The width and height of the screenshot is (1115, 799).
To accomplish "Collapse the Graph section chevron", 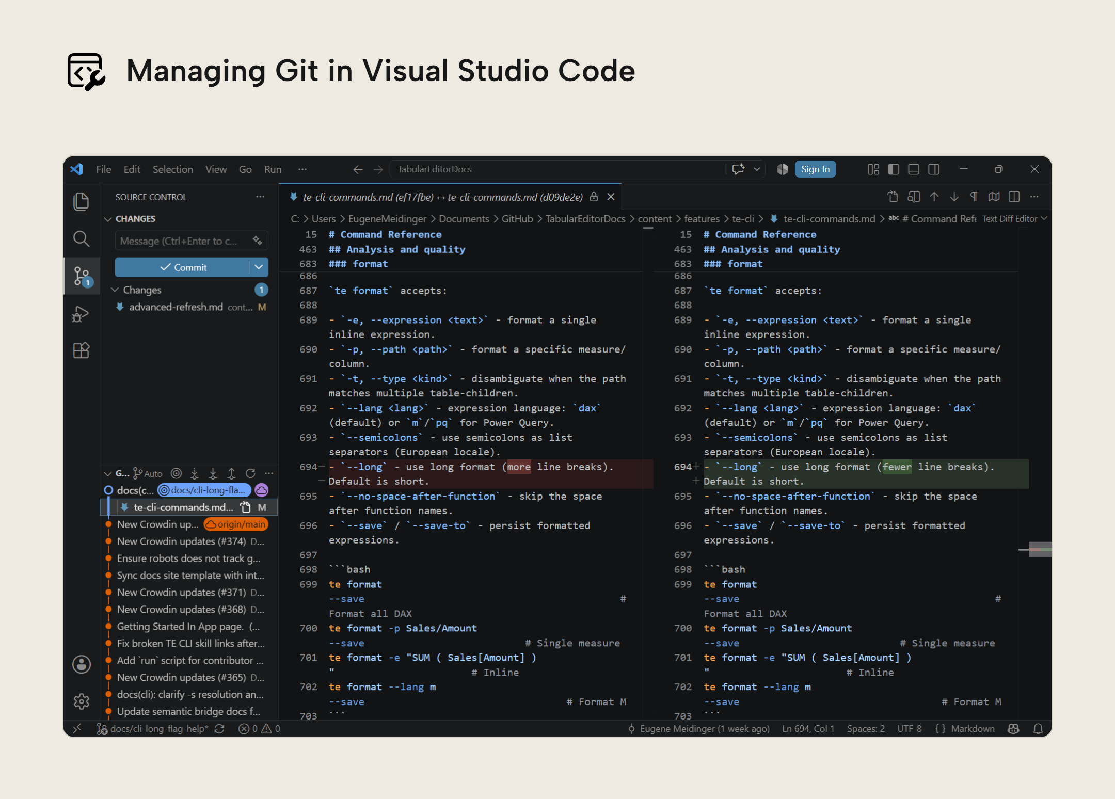I will 107,473.
